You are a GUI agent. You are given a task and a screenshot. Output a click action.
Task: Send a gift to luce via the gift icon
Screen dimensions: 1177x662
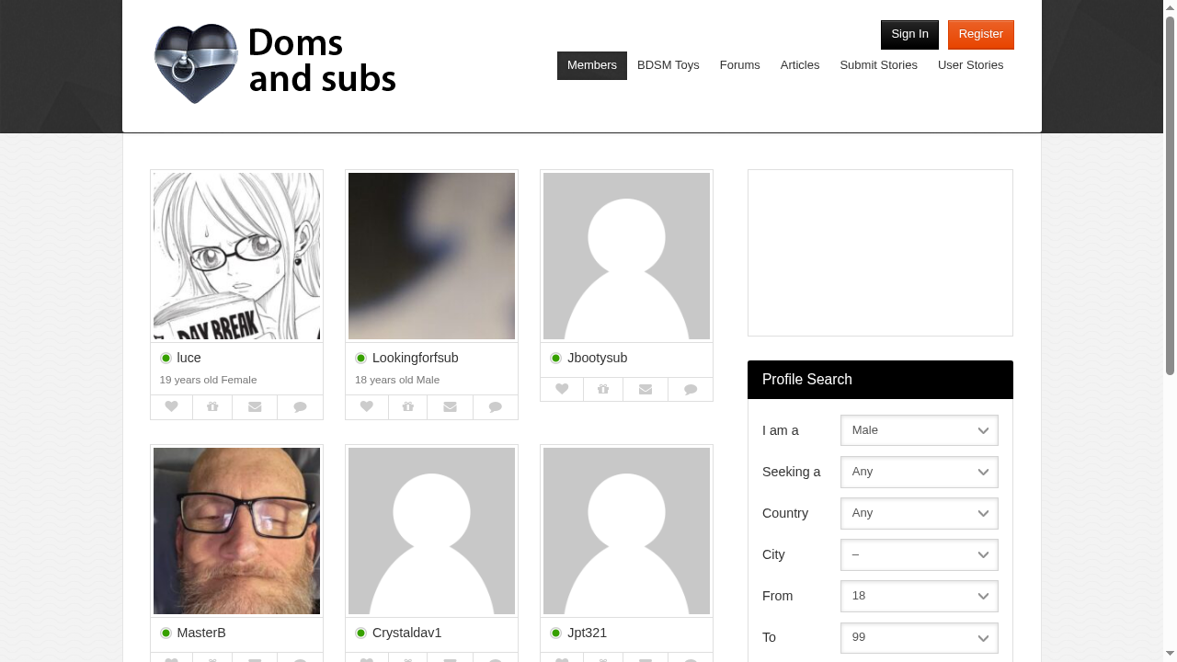pyautogui.click(x=212, y=406)
